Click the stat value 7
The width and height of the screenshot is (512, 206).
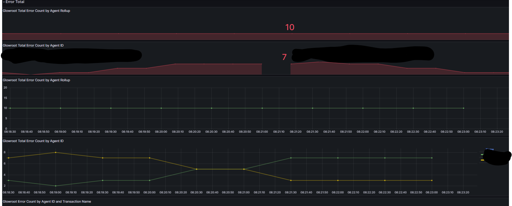284,57
